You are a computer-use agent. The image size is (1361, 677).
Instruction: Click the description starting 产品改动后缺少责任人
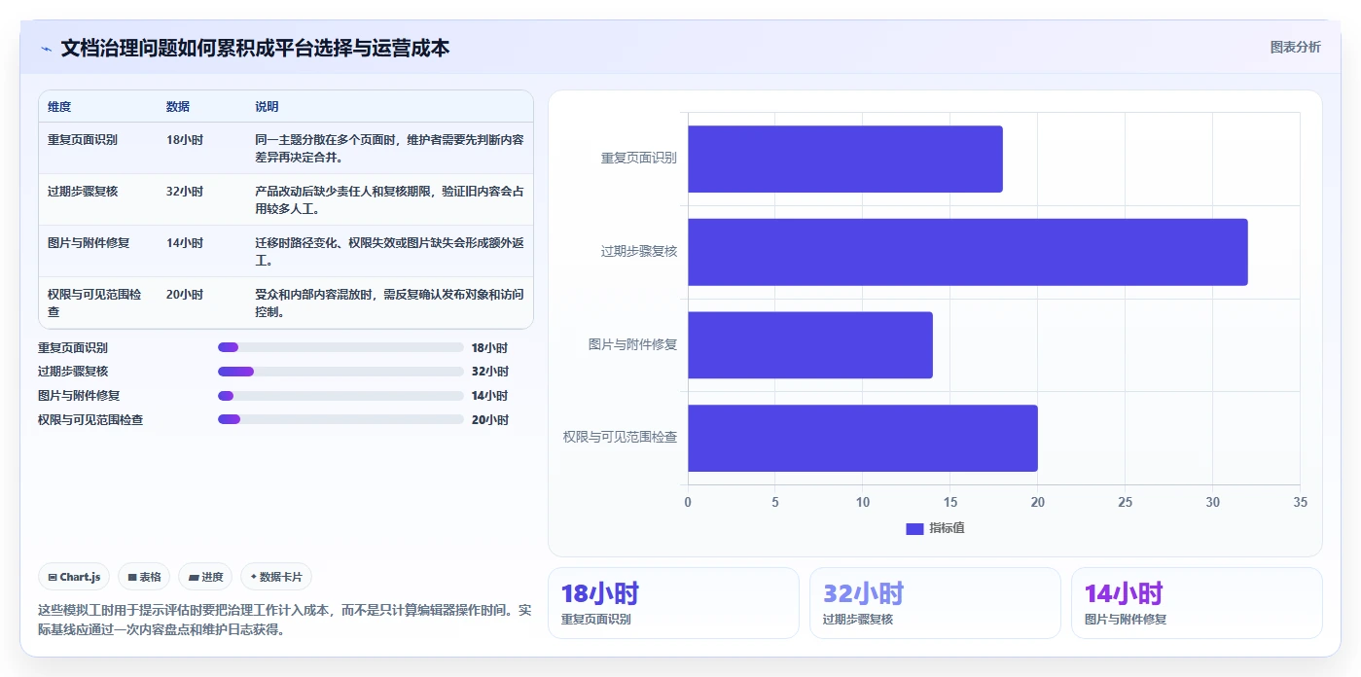(x=389, y=199)
